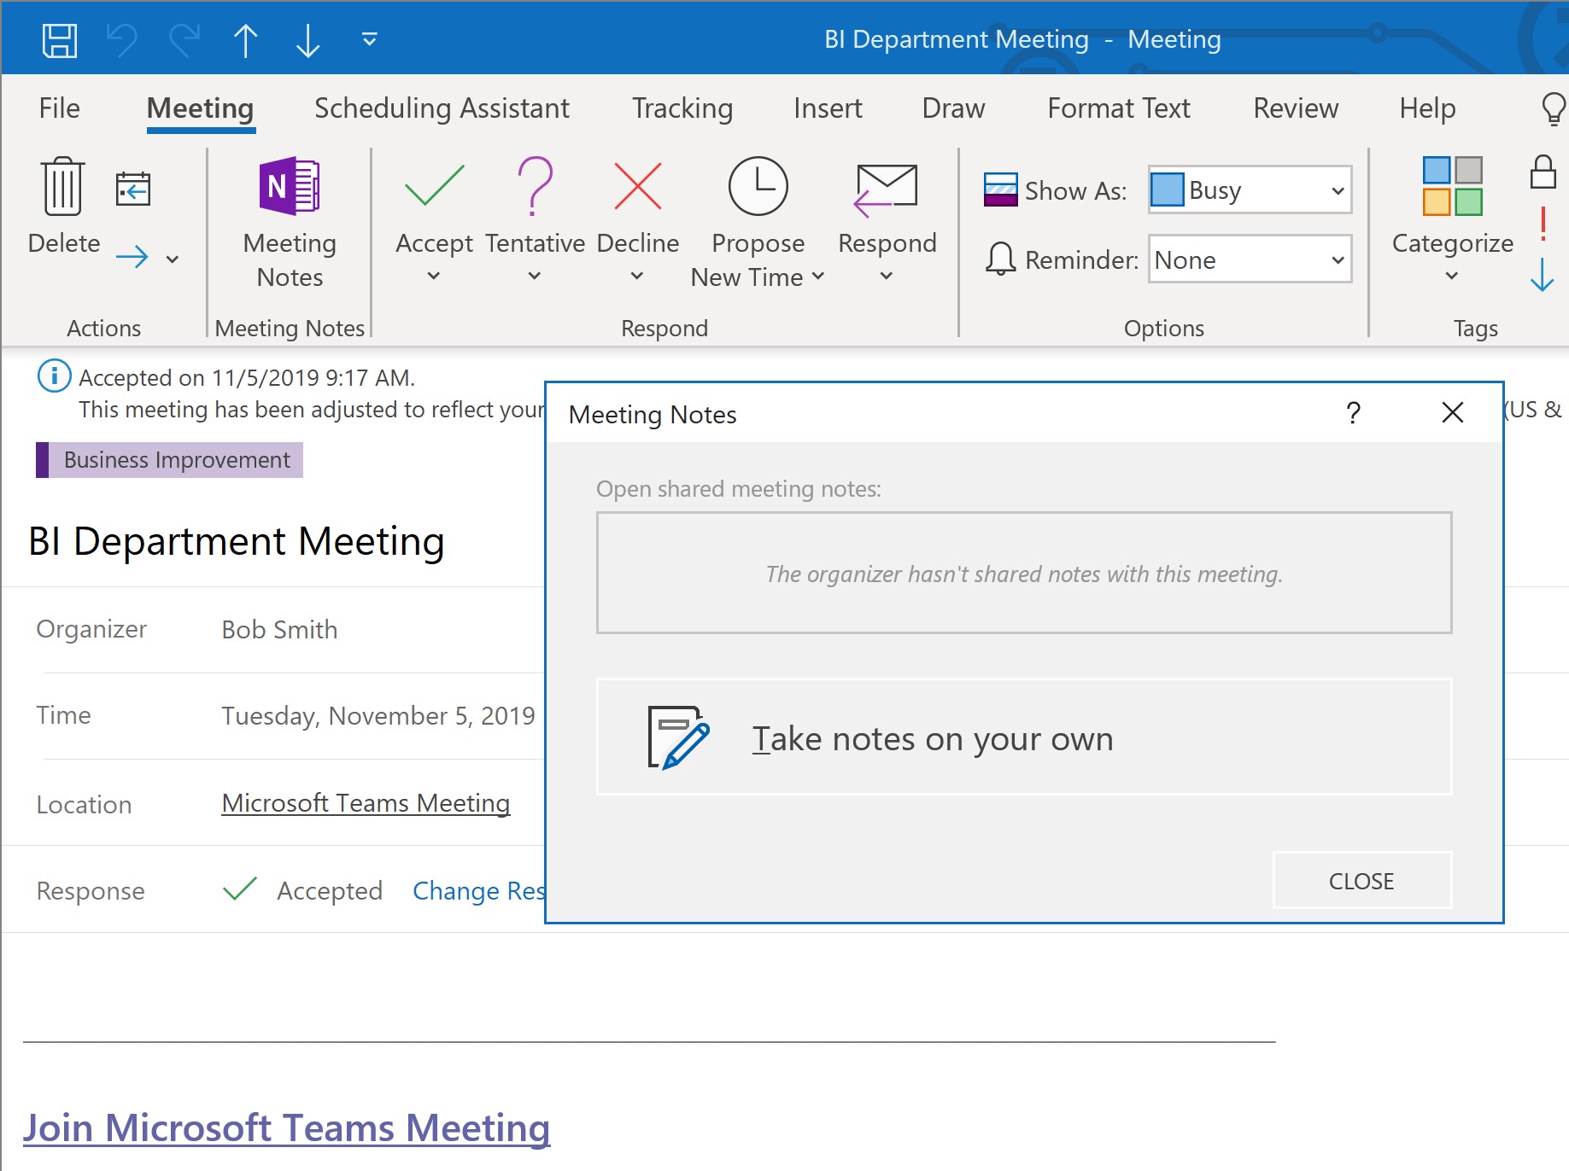Click the help question mark in Meeting Notes dialog
This screenshot has height=1171, width=1569.
[1354, 413]
